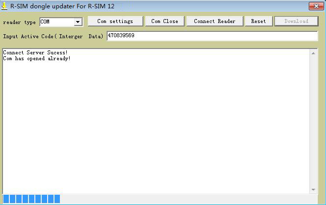This screenshot has height=205, width=326.
Task: Click the 'reader type' label
Action: click(x=19, y=22)
